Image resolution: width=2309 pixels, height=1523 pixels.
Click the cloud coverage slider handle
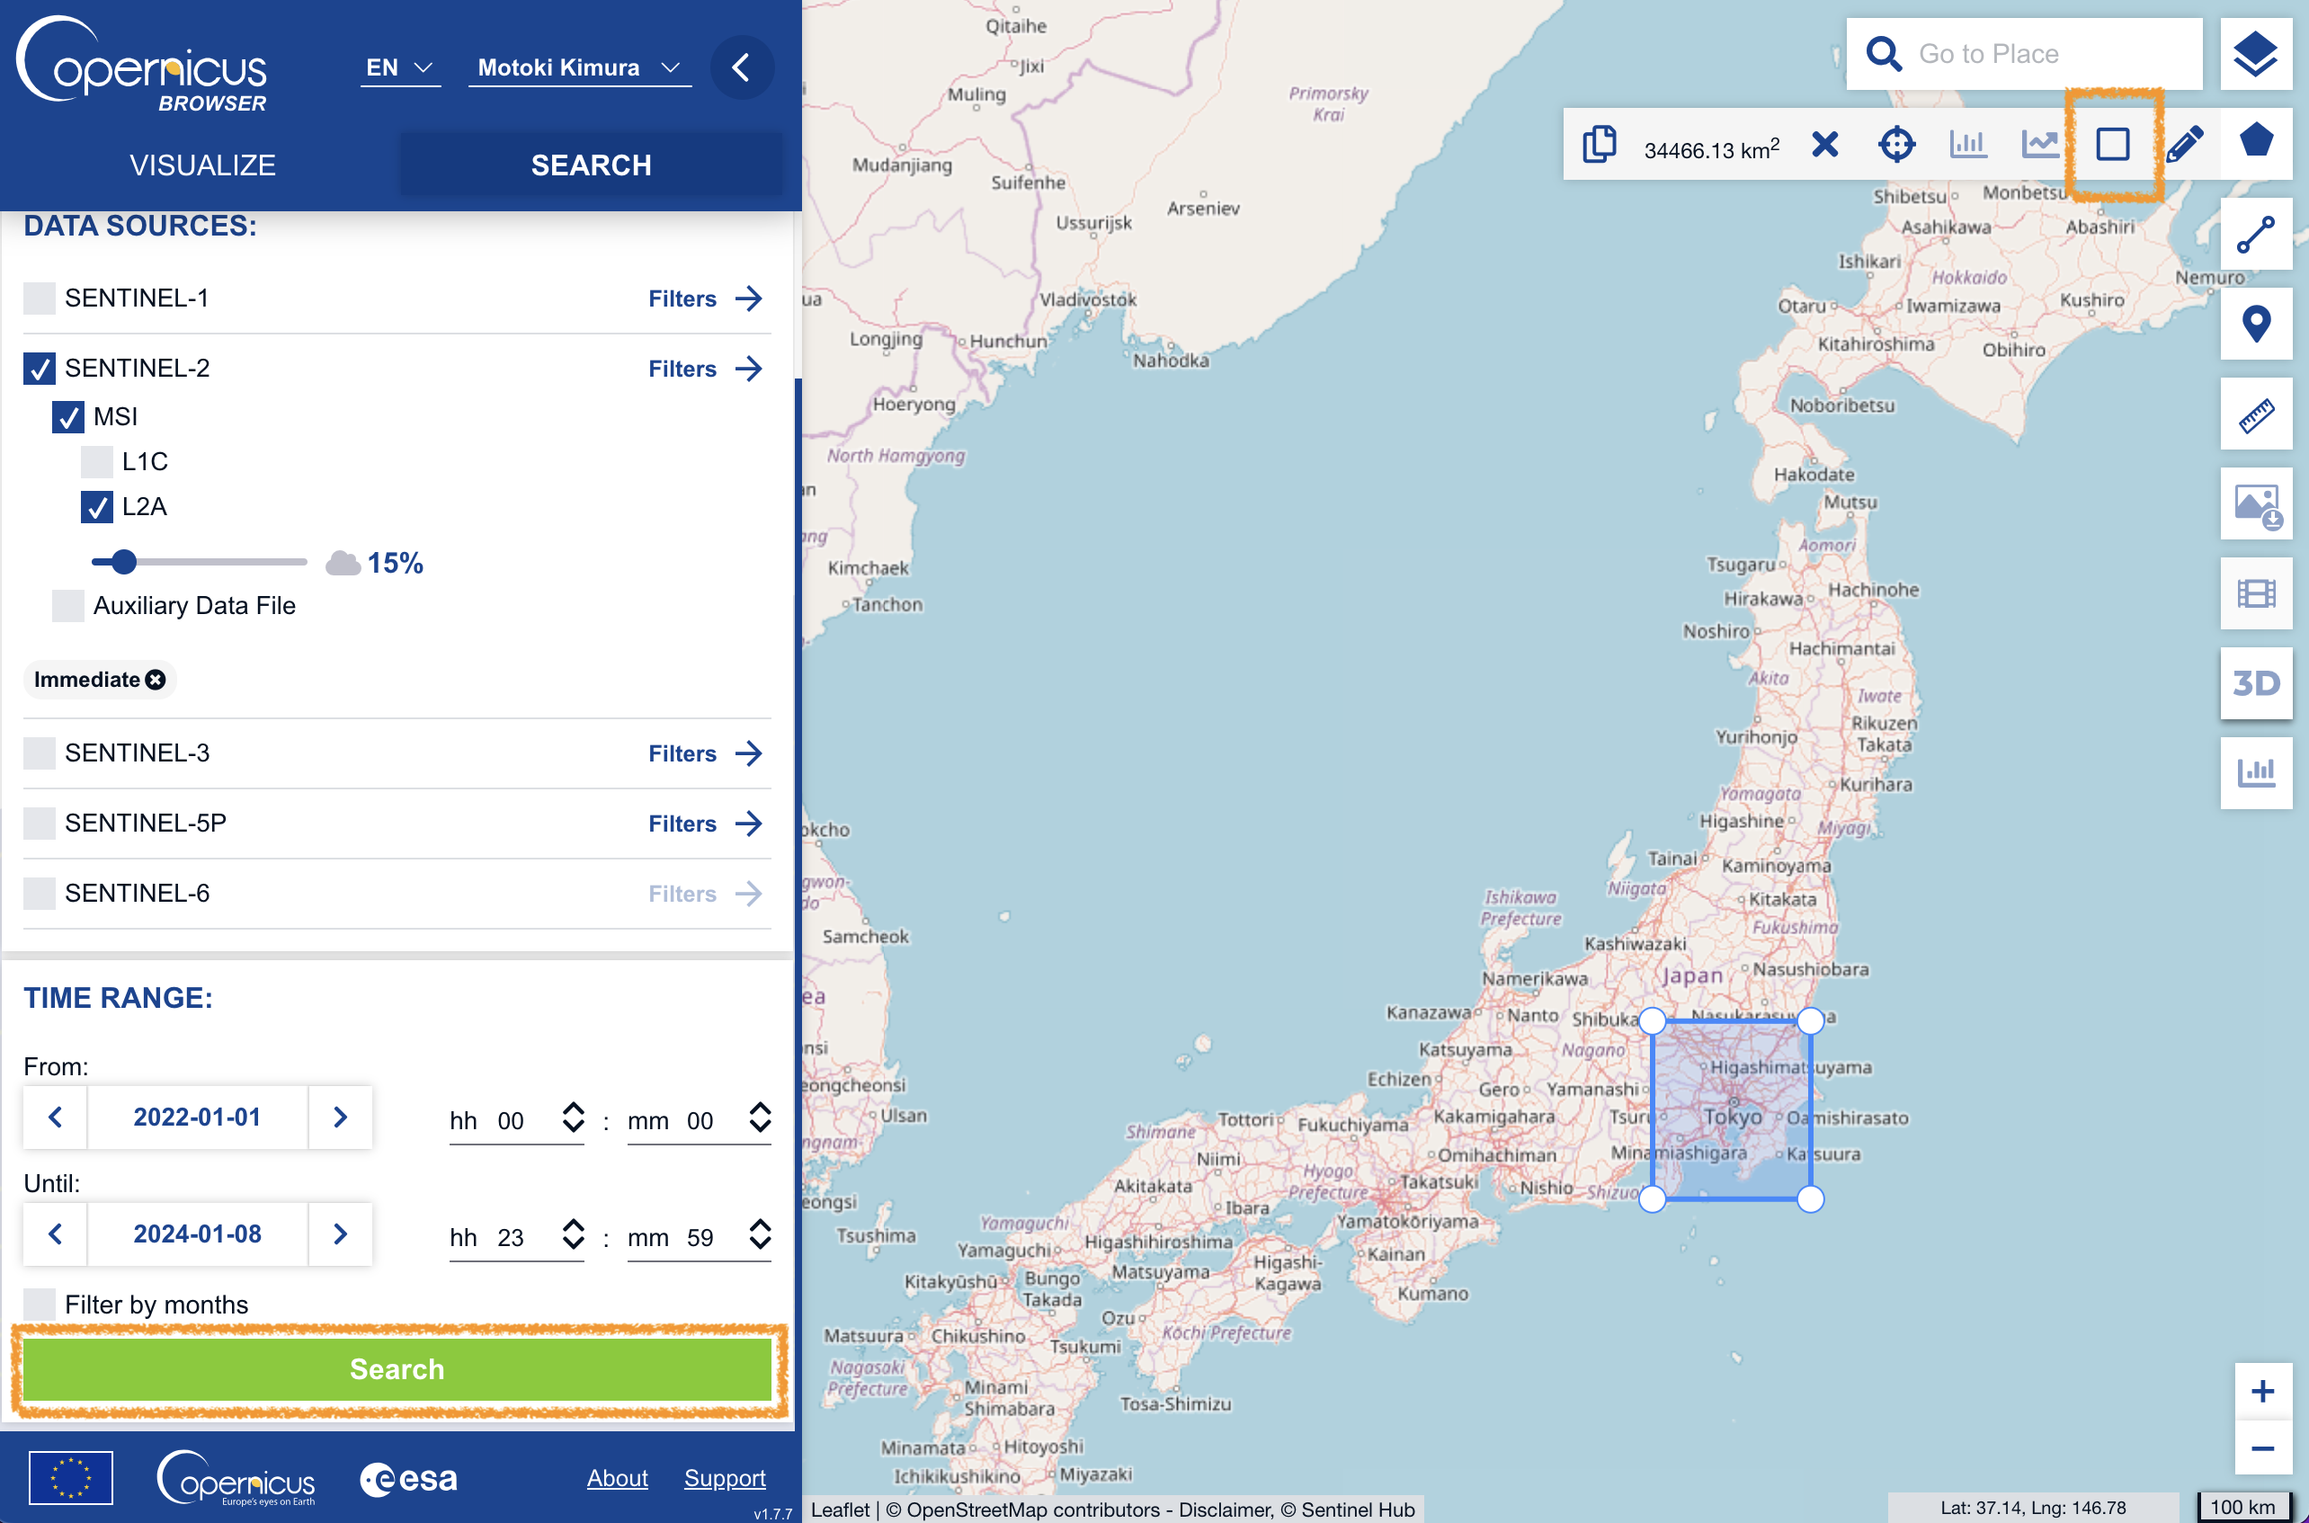123,561
